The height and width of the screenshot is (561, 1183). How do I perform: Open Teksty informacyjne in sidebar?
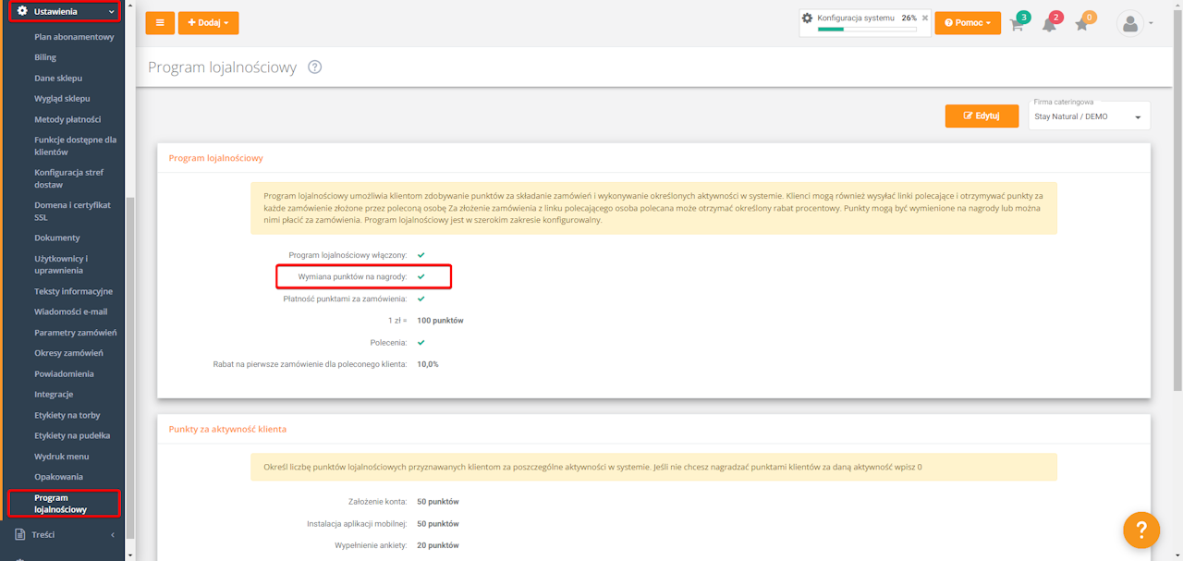pos(74,291)
